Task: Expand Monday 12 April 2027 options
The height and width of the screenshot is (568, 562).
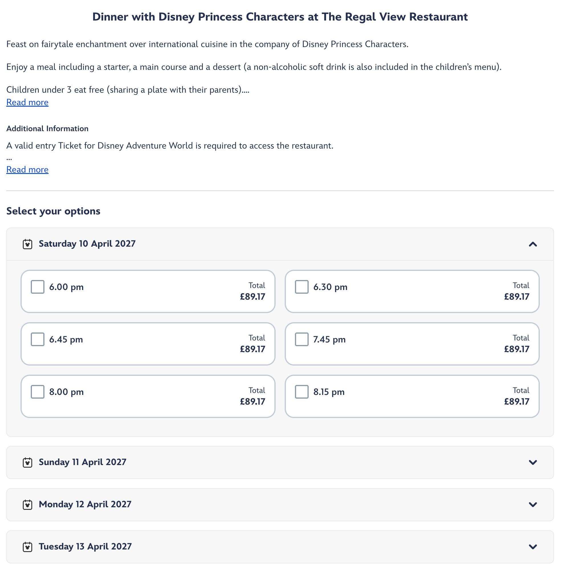Action: (533, 505)
